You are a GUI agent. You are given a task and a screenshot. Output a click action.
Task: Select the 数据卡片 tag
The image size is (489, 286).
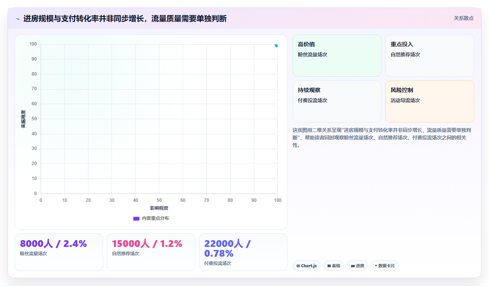(x=384, y=266)
